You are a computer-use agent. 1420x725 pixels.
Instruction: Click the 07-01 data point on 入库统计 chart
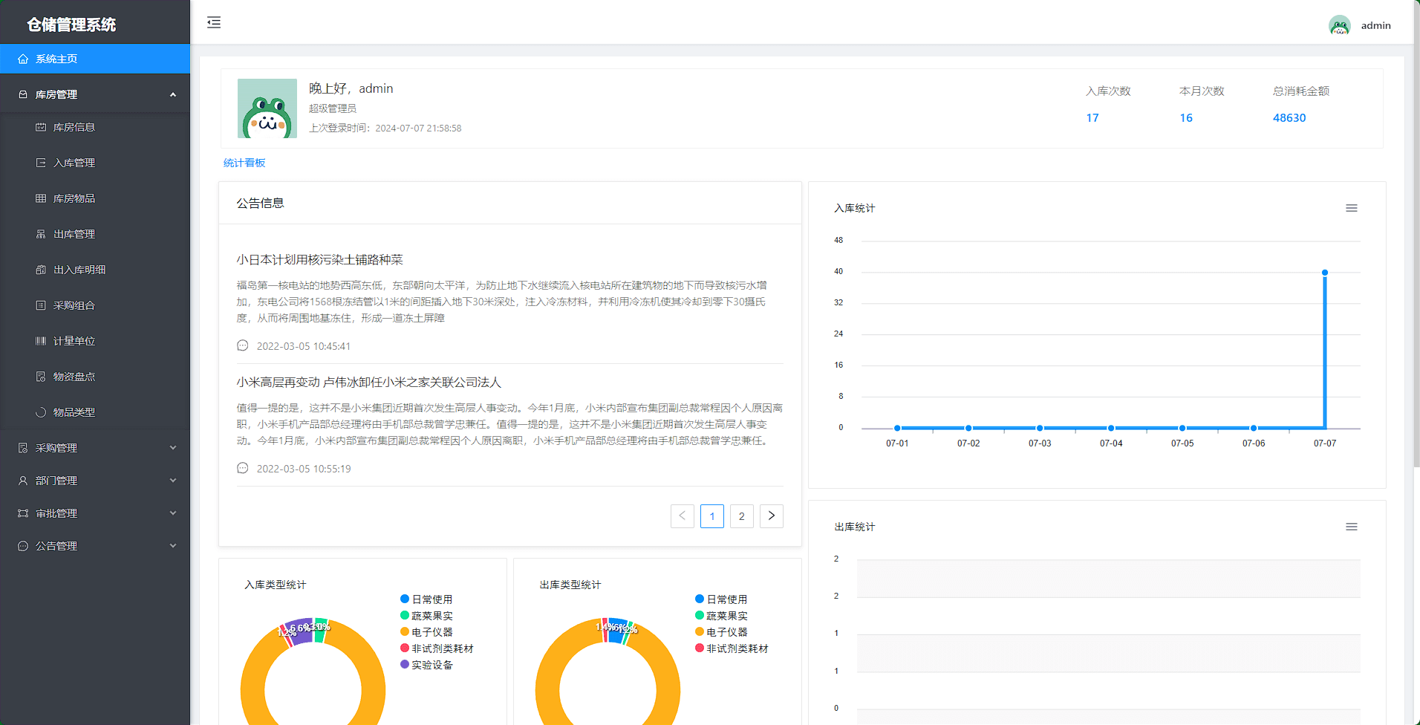coord(897,428)
